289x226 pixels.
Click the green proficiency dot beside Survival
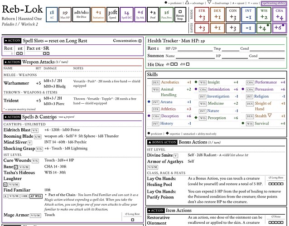pos(243,123)
